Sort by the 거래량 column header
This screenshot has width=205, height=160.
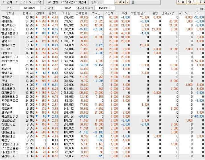[x=66, y=13]
